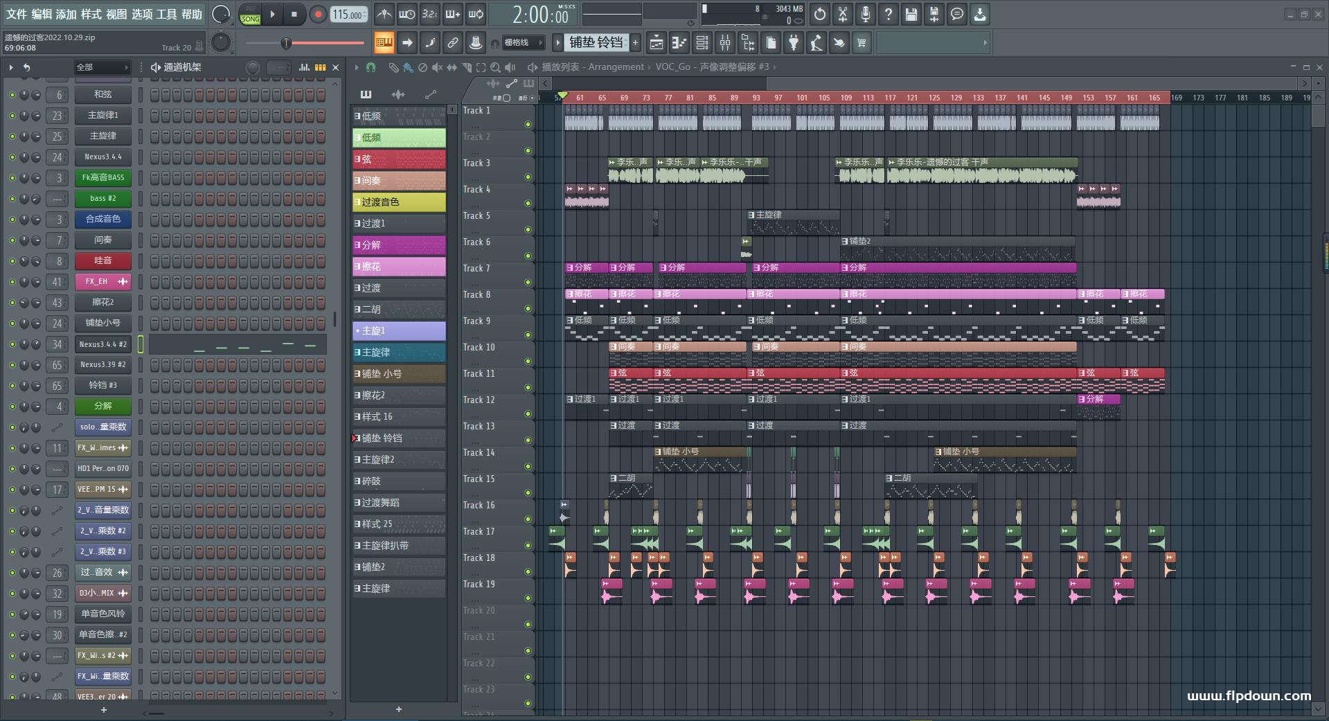
Task: Mute Track 17 in the playlist
Action: point(528,546)
